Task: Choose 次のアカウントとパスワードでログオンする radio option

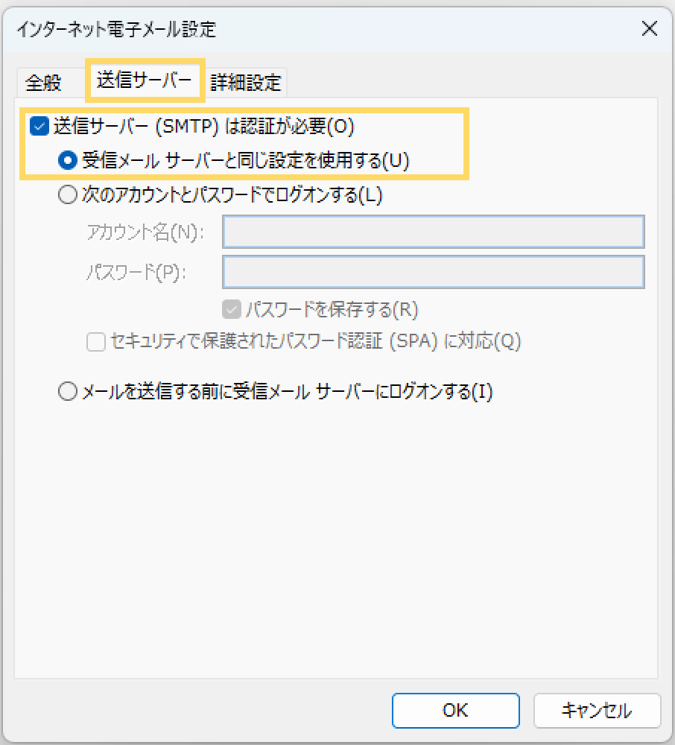Action: point(67,196)
